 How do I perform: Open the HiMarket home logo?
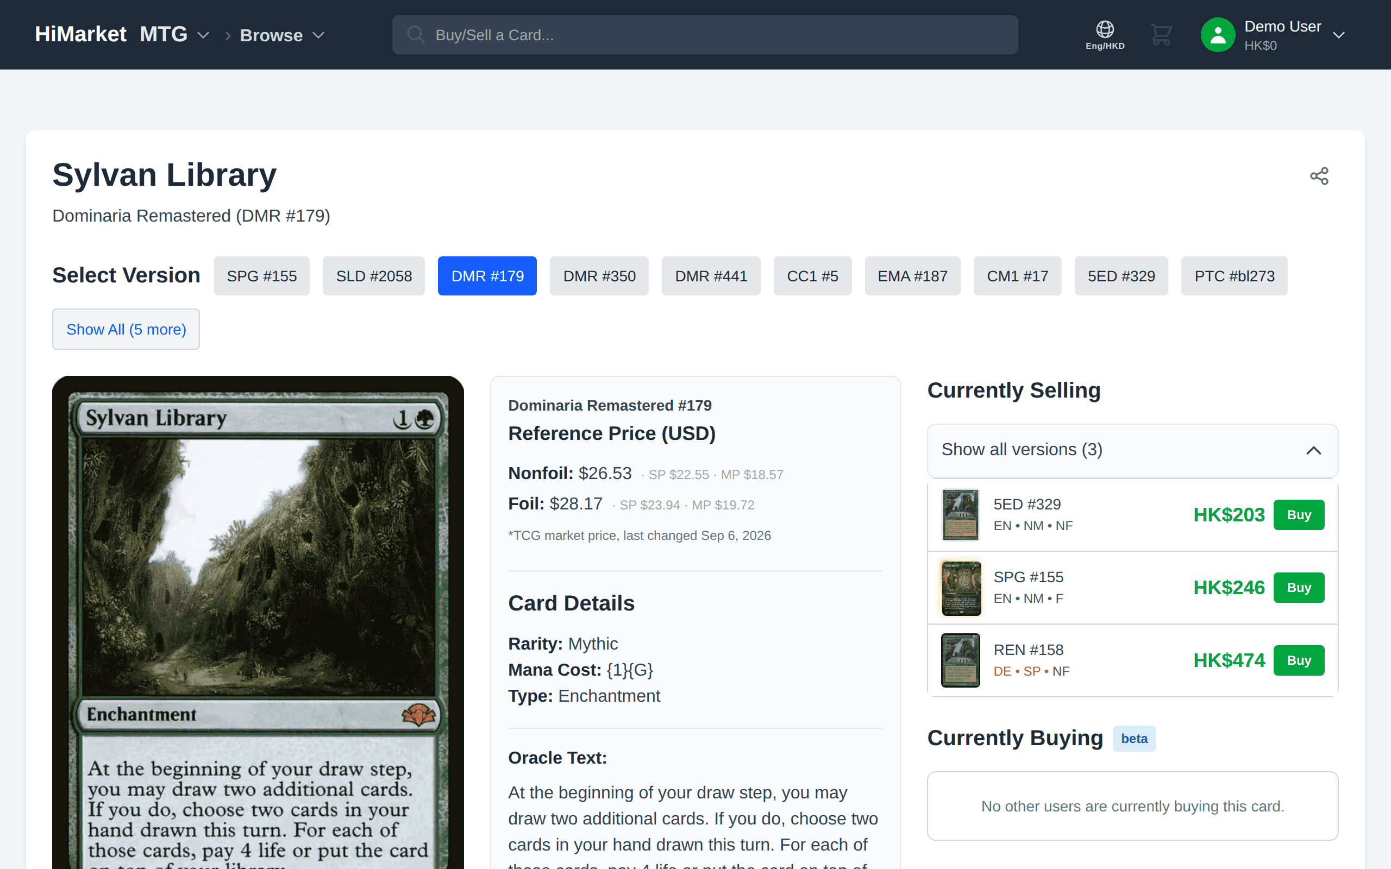click(80, 34)
